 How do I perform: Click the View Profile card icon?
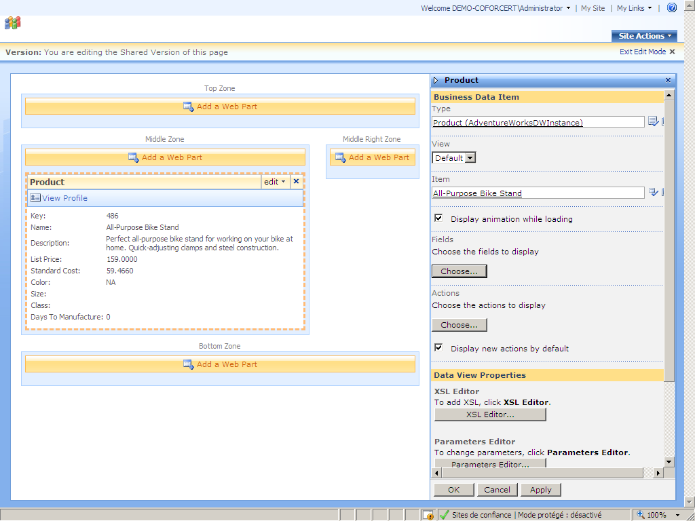coord(35,198)
